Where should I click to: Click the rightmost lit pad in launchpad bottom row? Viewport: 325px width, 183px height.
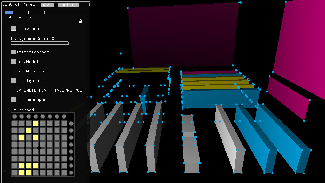29,173
